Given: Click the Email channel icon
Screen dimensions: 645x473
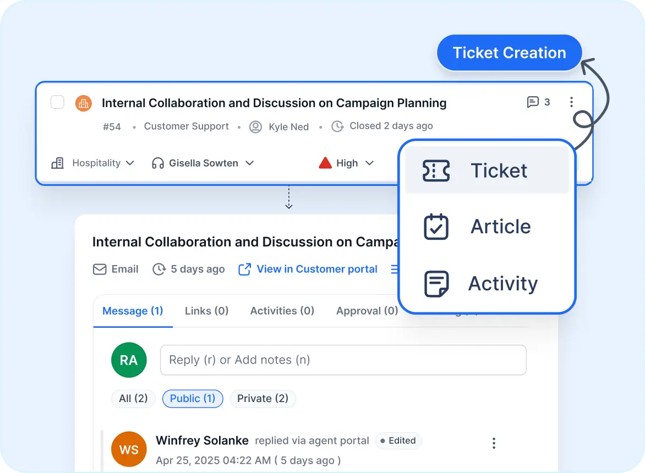Looking at the screenshot, I should point(100,269).
